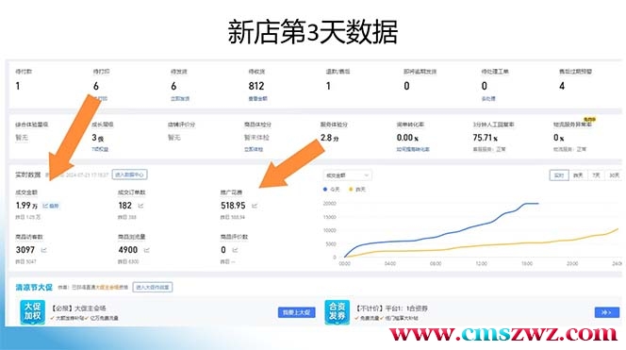
Task: Click blue 合资发券 coupon icon
Action: 337,312
